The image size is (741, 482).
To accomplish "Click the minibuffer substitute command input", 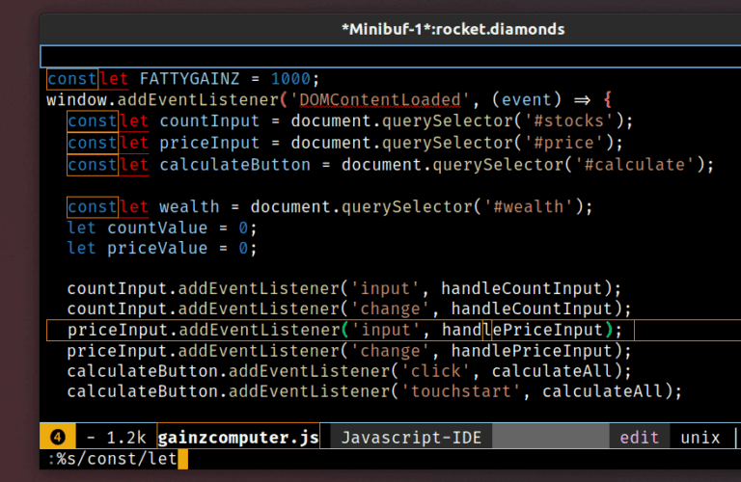I will [x=109, y=460].
